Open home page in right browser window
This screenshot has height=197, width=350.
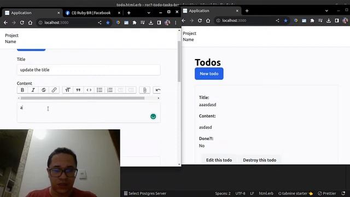click(208, 21)
